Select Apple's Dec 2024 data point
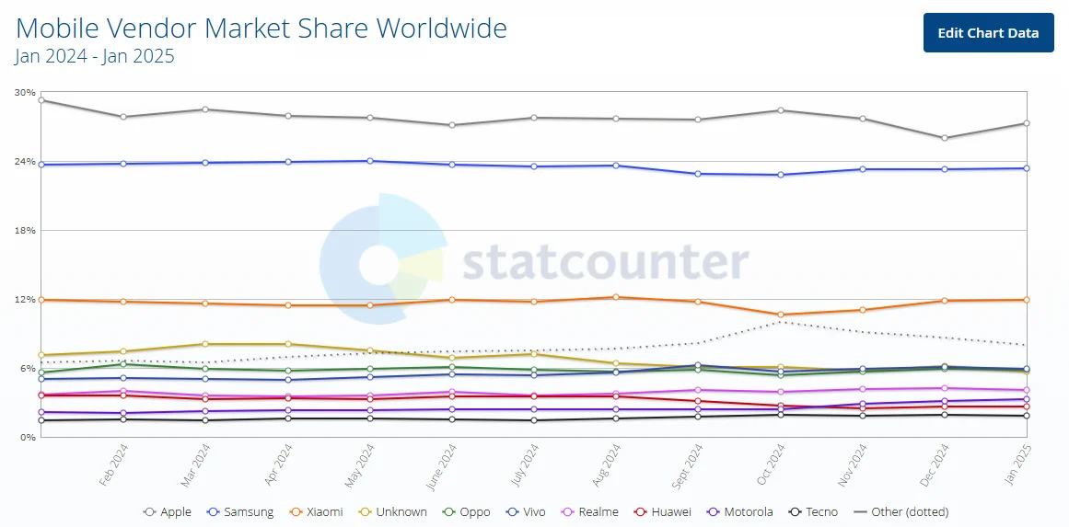This screenshot has width=1069, height=527. (945, 138)
